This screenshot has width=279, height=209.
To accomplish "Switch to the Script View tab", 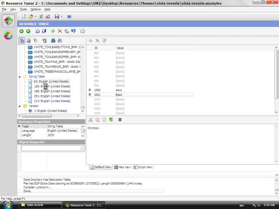I will pyautogui.click(x=143, y=167).
